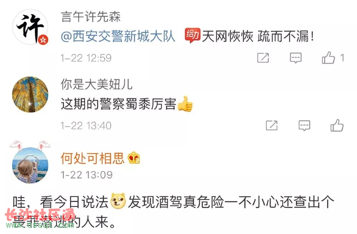
Task: Open username 何处可相思 profile
Action: pos(92,158)
